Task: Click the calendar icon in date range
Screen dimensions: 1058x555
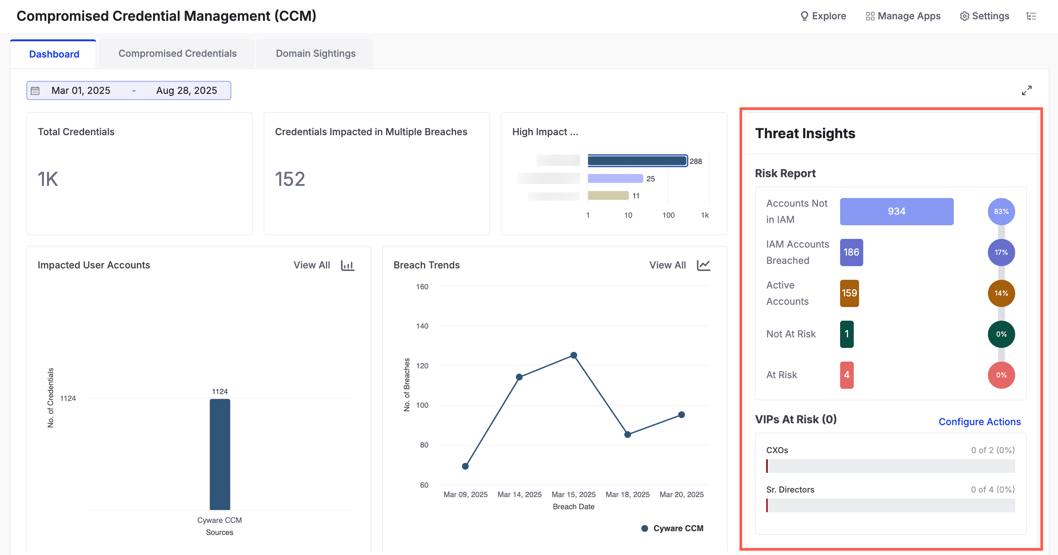Action: 35,90
